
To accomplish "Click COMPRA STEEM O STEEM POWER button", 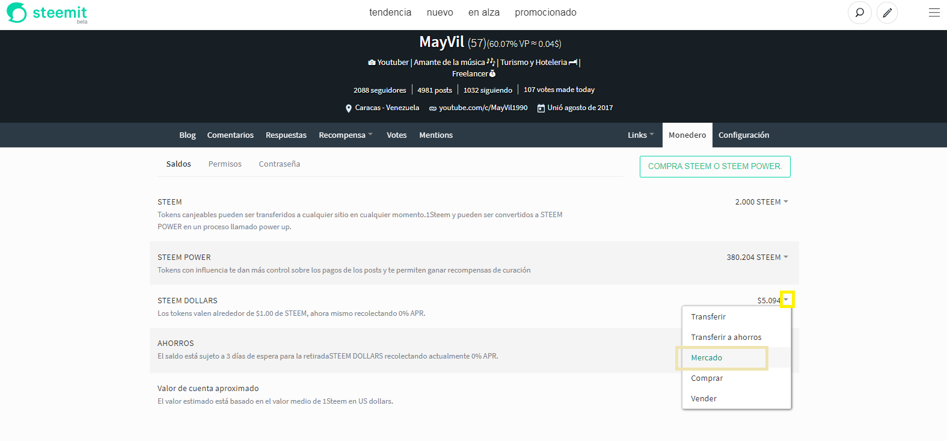I will (x=715, y=167).
